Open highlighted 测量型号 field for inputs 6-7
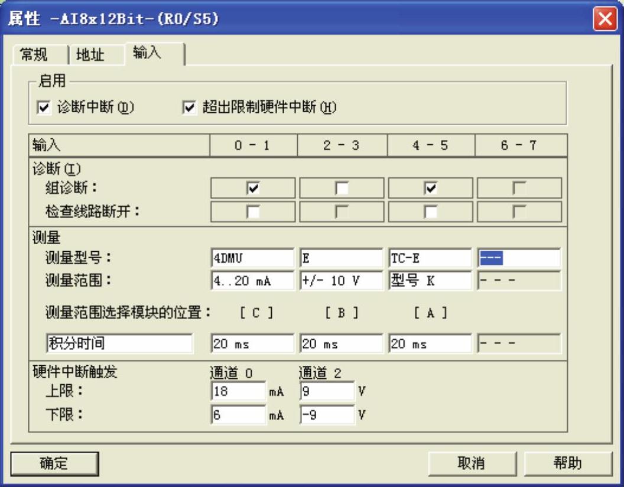This screenshot has height=487, width=624. [x=519, y=258]
